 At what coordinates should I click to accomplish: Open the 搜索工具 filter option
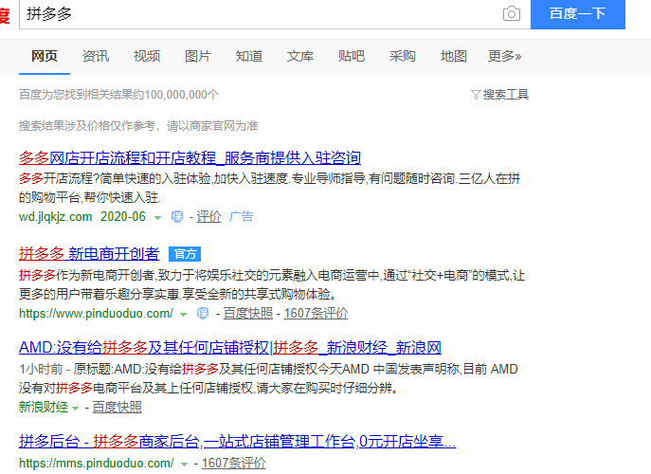(x=500, y=95)
